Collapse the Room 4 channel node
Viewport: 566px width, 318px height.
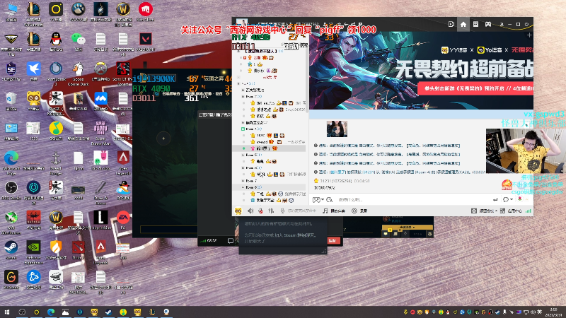click(243, 129)
